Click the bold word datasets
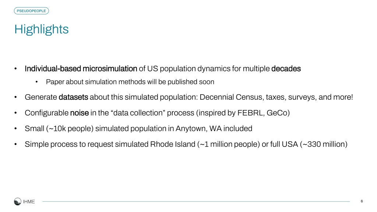Image resolution: width=377 pixels, height=212 pixels. (x=73, y=97)
